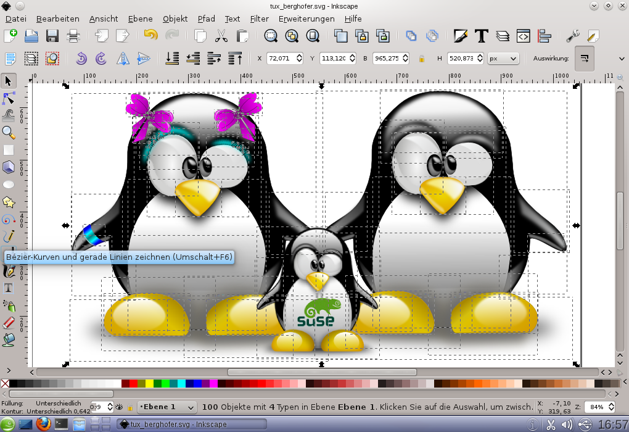
Task: Pick the yellow palette swatch
Action: point(150,383)
